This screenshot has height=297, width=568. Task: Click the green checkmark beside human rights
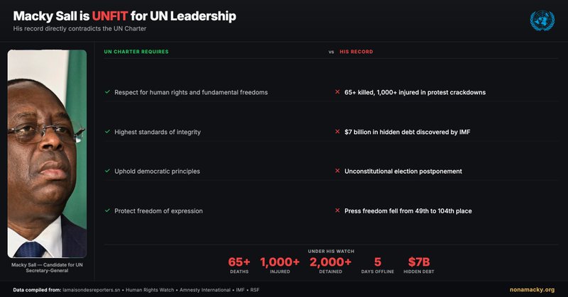pos(106,92)
